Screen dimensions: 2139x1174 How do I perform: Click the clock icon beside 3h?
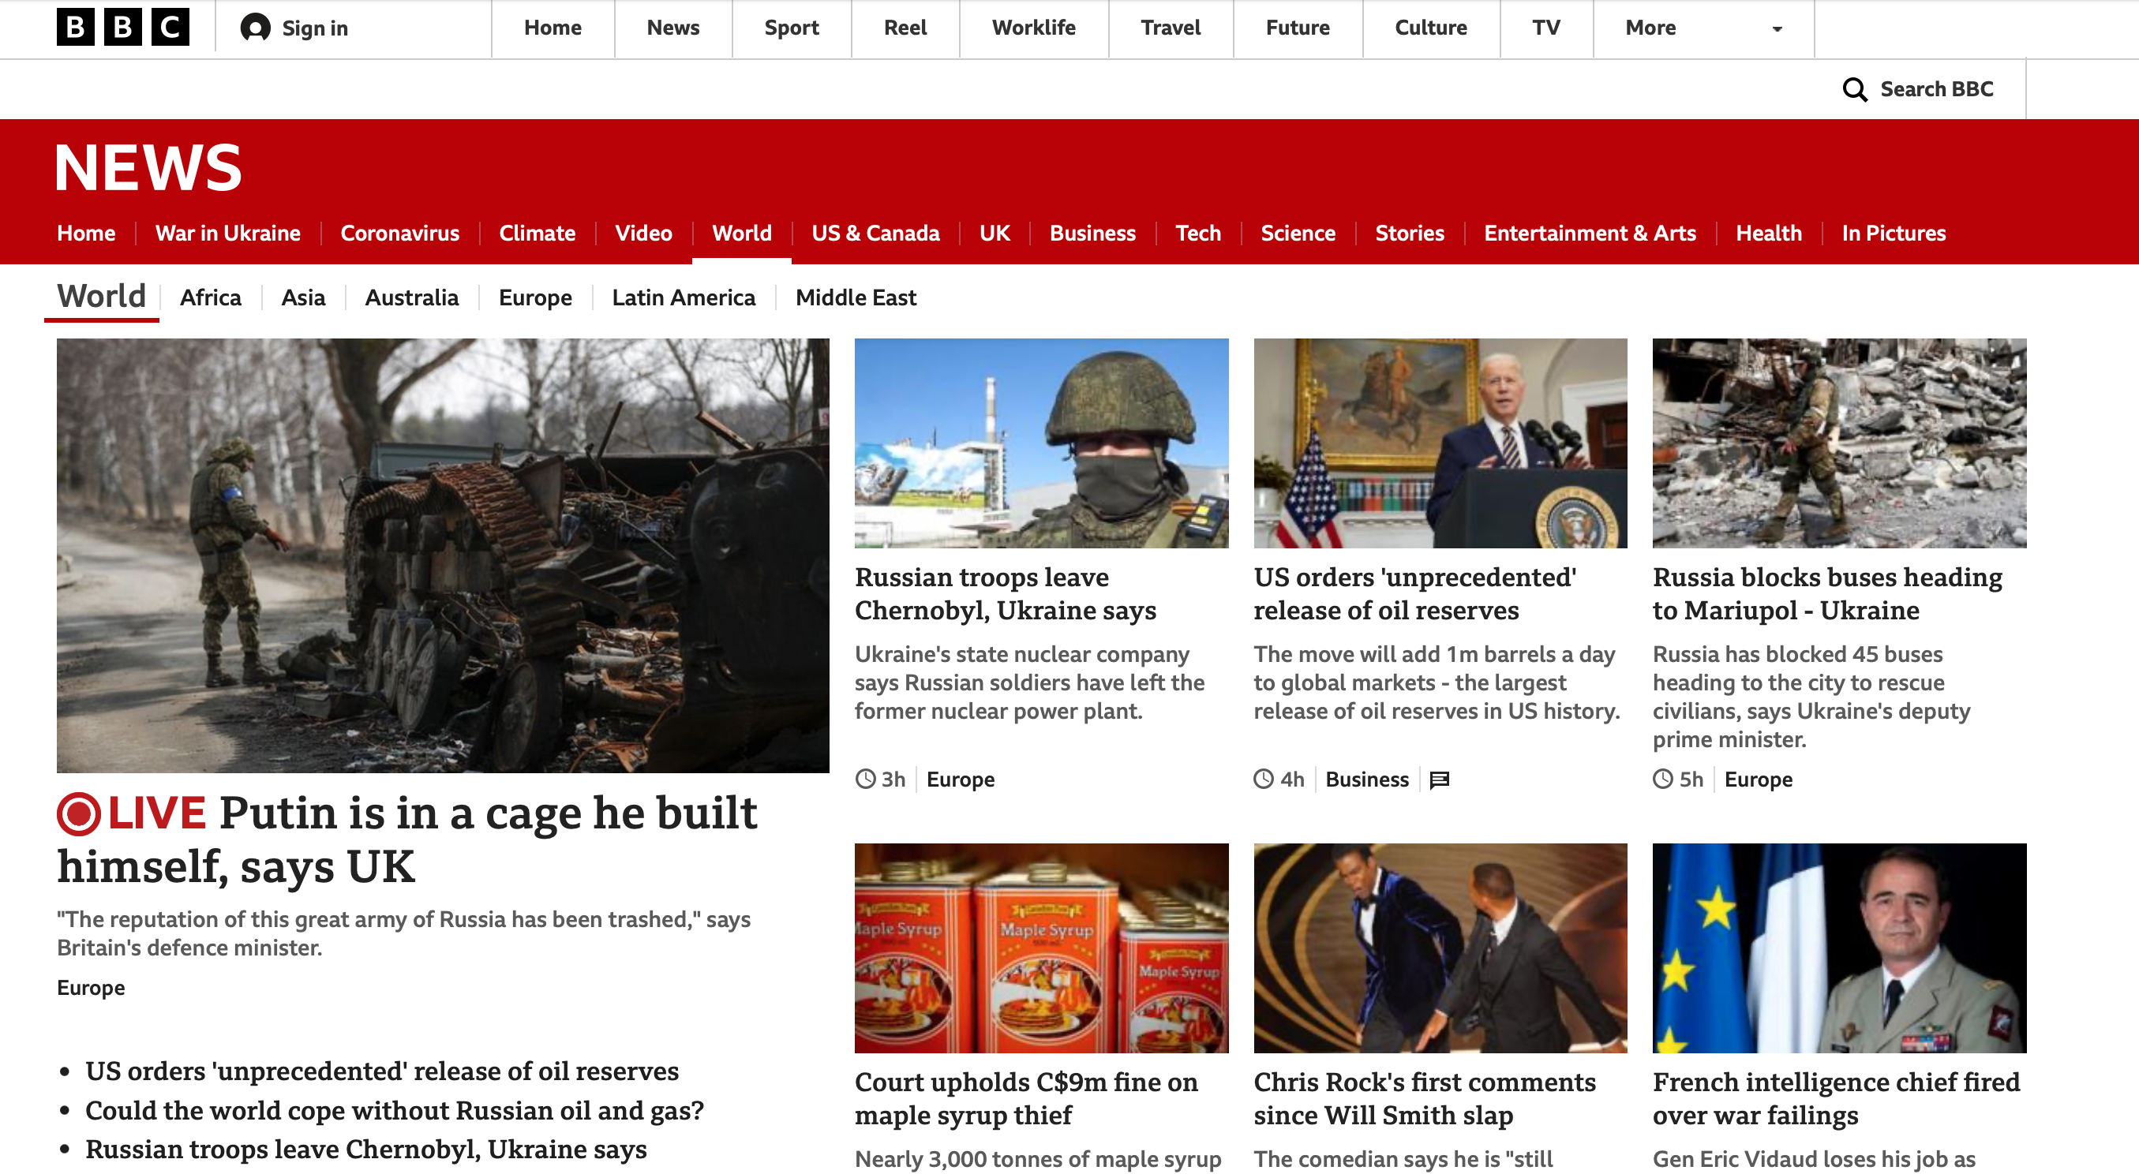tap(865, 779)
